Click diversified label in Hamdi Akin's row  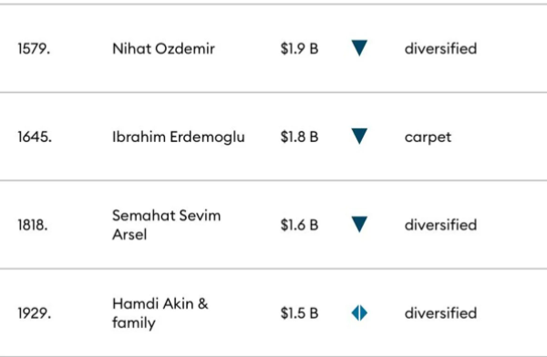[440, 313]
